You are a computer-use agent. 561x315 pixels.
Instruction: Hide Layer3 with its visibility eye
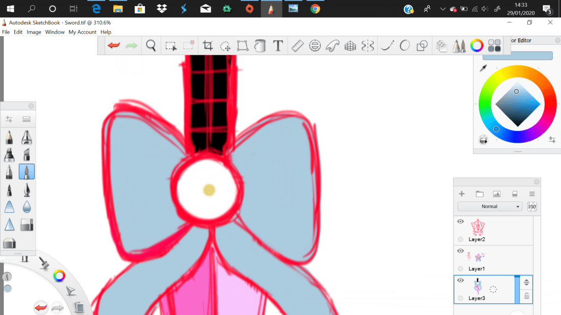460,280
